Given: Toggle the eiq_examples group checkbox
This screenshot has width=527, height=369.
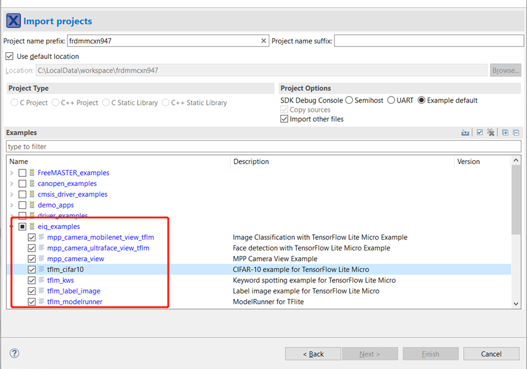Looking at the screenshot, I should click(22, 227).
